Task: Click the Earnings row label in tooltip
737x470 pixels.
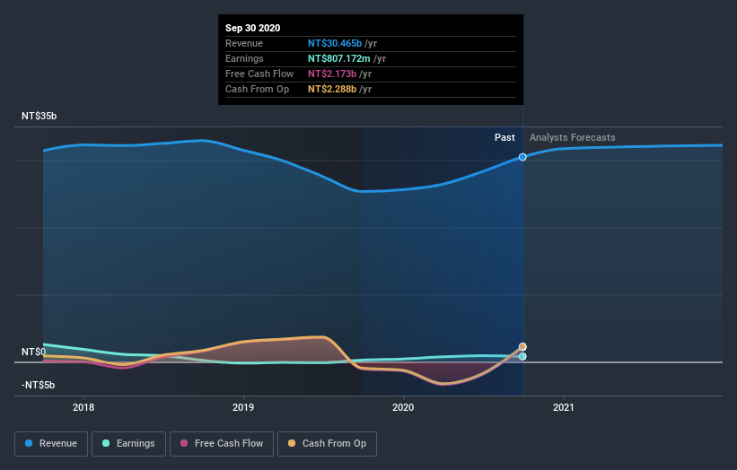Action: click(244, 58)
